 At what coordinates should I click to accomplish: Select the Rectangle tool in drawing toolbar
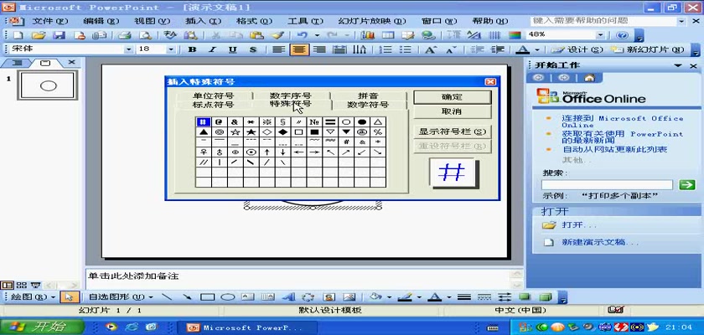click(208, 296)
